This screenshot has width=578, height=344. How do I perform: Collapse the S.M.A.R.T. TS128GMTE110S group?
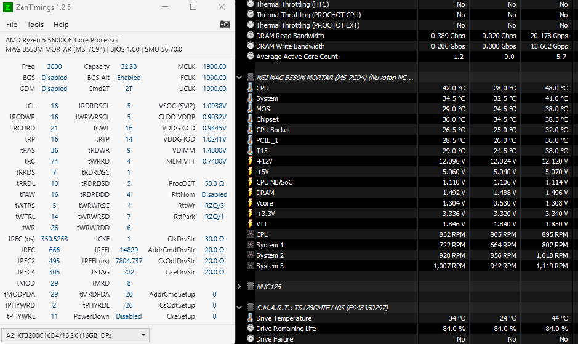point(239,308)
